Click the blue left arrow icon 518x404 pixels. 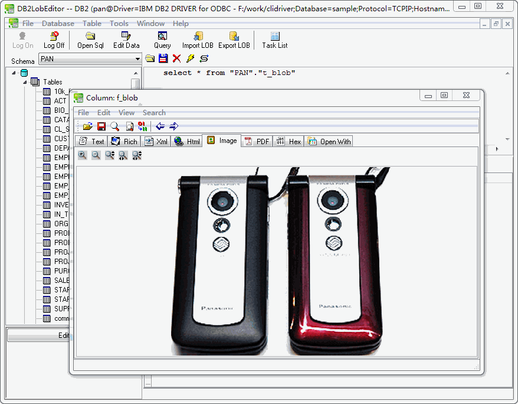pyautogui.click(x=160, y=126)
